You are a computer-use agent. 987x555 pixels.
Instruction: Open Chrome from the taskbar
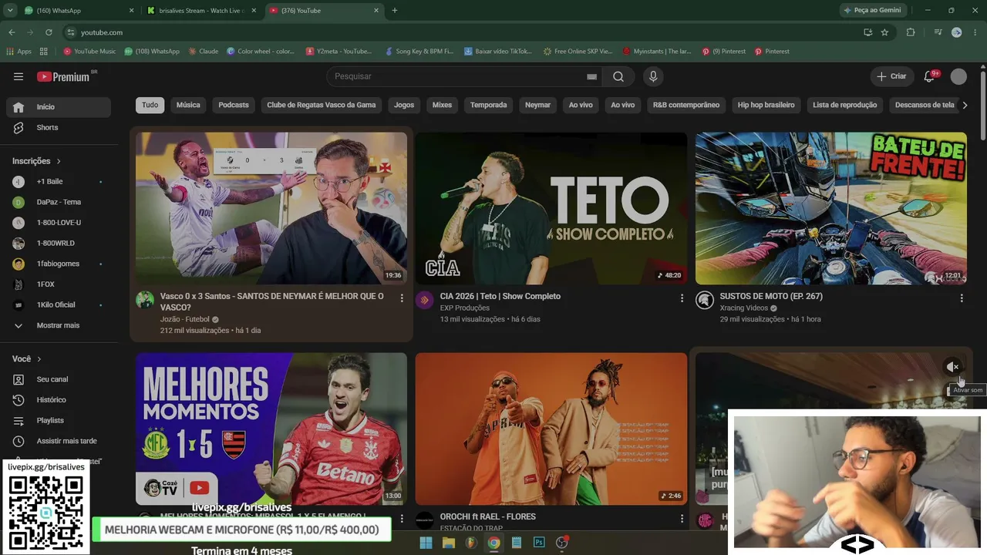[x=493, y=543]
